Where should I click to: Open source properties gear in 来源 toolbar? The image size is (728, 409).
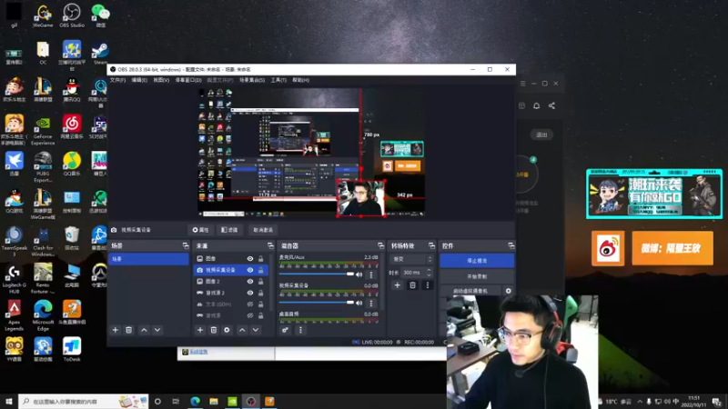(x=227, y=330)
